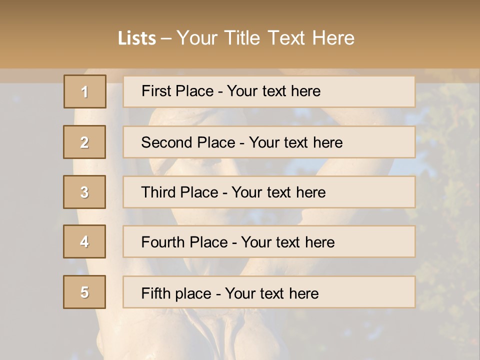Image resolution: width=480 pixels, height=360 pixels.
Task: Click the number 1 box
Action: tap(85, 91)
